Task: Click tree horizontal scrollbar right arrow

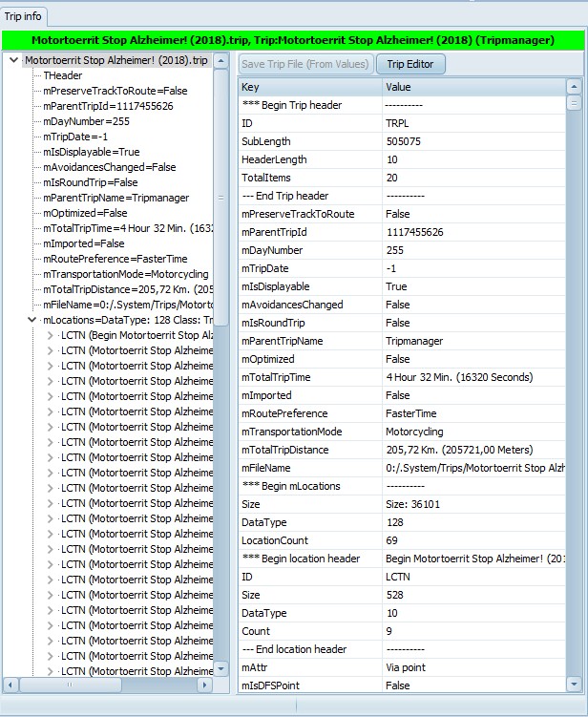Action: coord(203,685)
